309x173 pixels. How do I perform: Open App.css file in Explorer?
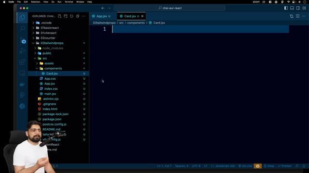(50, 79)
